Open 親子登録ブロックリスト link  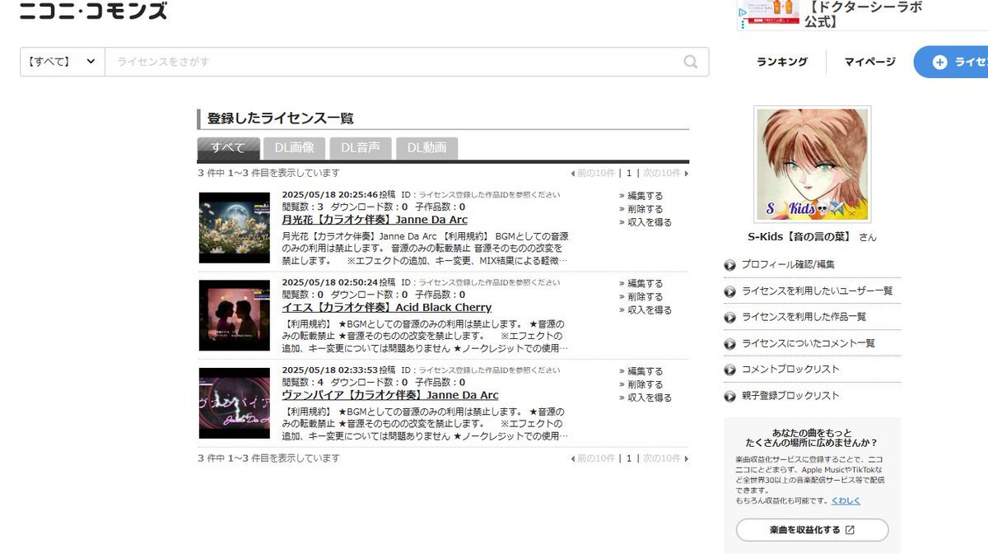(x=790, y=396)
